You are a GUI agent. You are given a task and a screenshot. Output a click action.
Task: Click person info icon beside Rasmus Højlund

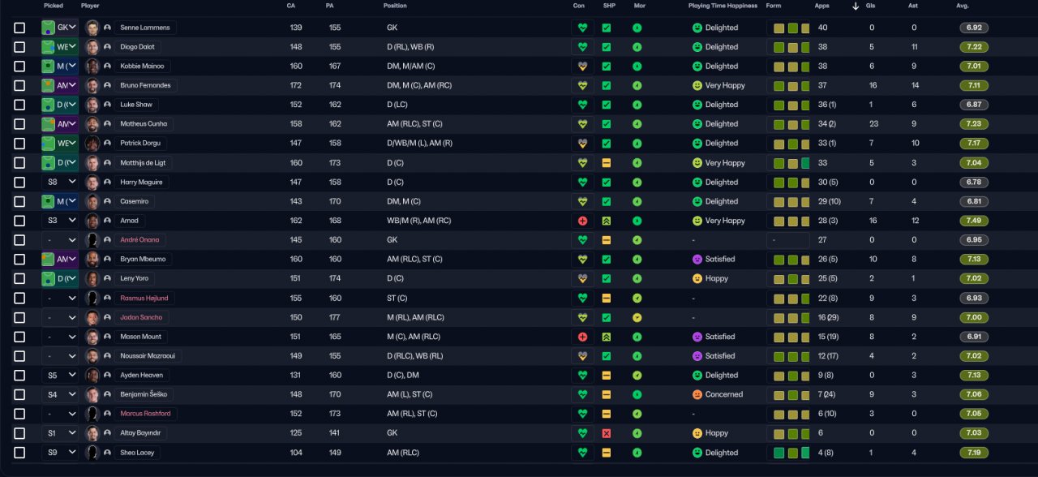point(107,298)
